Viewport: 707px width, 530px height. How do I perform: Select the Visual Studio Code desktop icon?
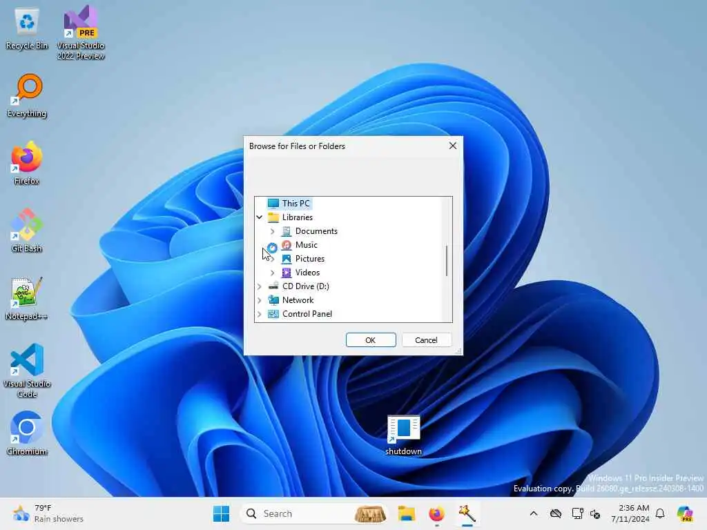point(27,371)
